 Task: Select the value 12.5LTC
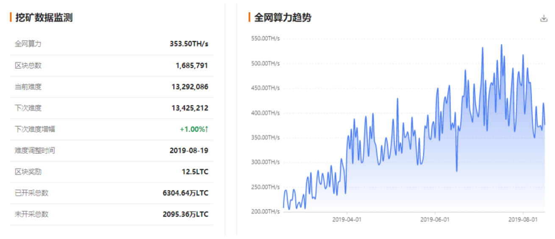click(x=195, y=172)
